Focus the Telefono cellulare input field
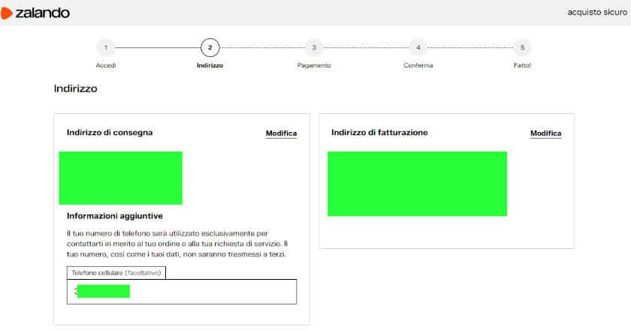This screenshot has height=330, width=631. [182, 292]
